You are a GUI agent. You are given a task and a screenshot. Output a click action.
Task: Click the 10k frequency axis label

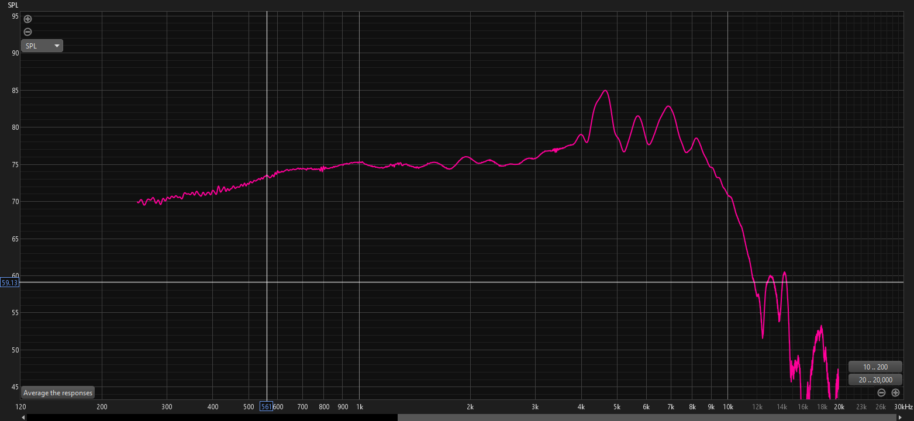tap(727, 406)
